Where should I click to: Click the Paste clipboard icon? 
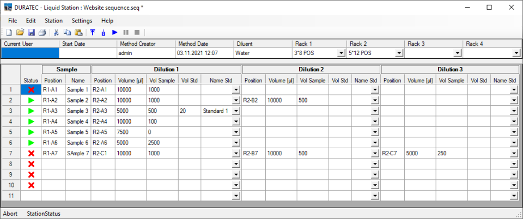[78, 33]
